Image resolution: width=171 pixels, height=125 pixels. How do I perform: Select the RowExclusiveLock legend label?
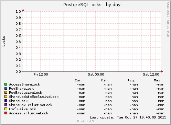pyautogui.click(x=25, y=93)
